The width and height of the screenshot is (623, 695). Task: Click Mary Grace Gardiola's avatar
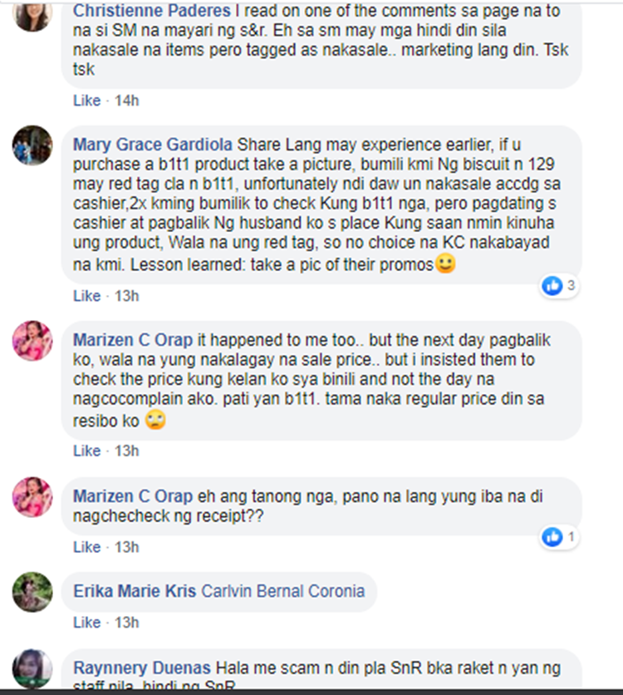coord(32,145)
